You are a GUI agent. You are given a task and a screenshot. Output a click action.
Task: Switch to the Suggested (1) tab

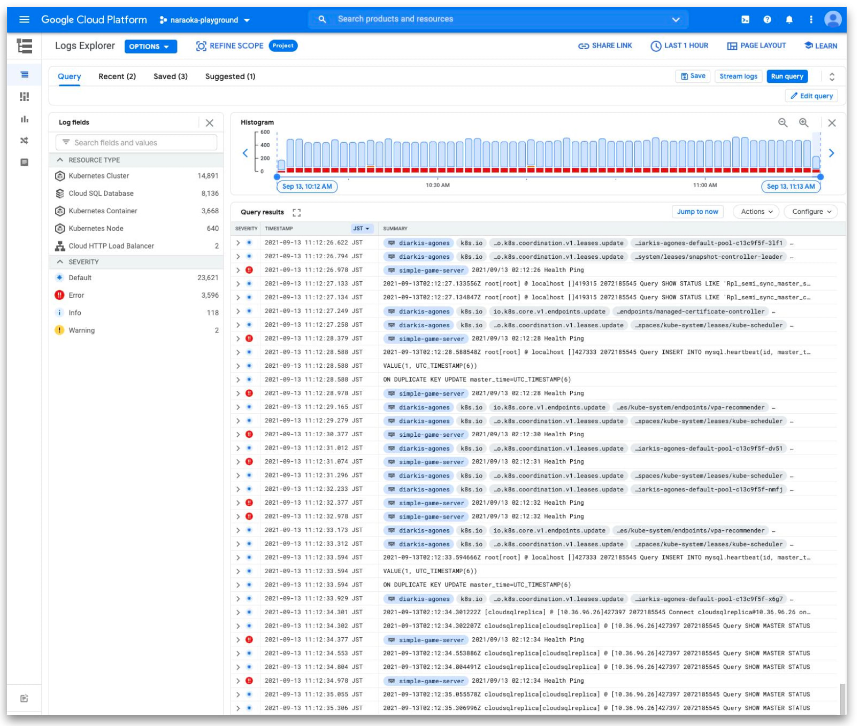click(x=231, y=76)
